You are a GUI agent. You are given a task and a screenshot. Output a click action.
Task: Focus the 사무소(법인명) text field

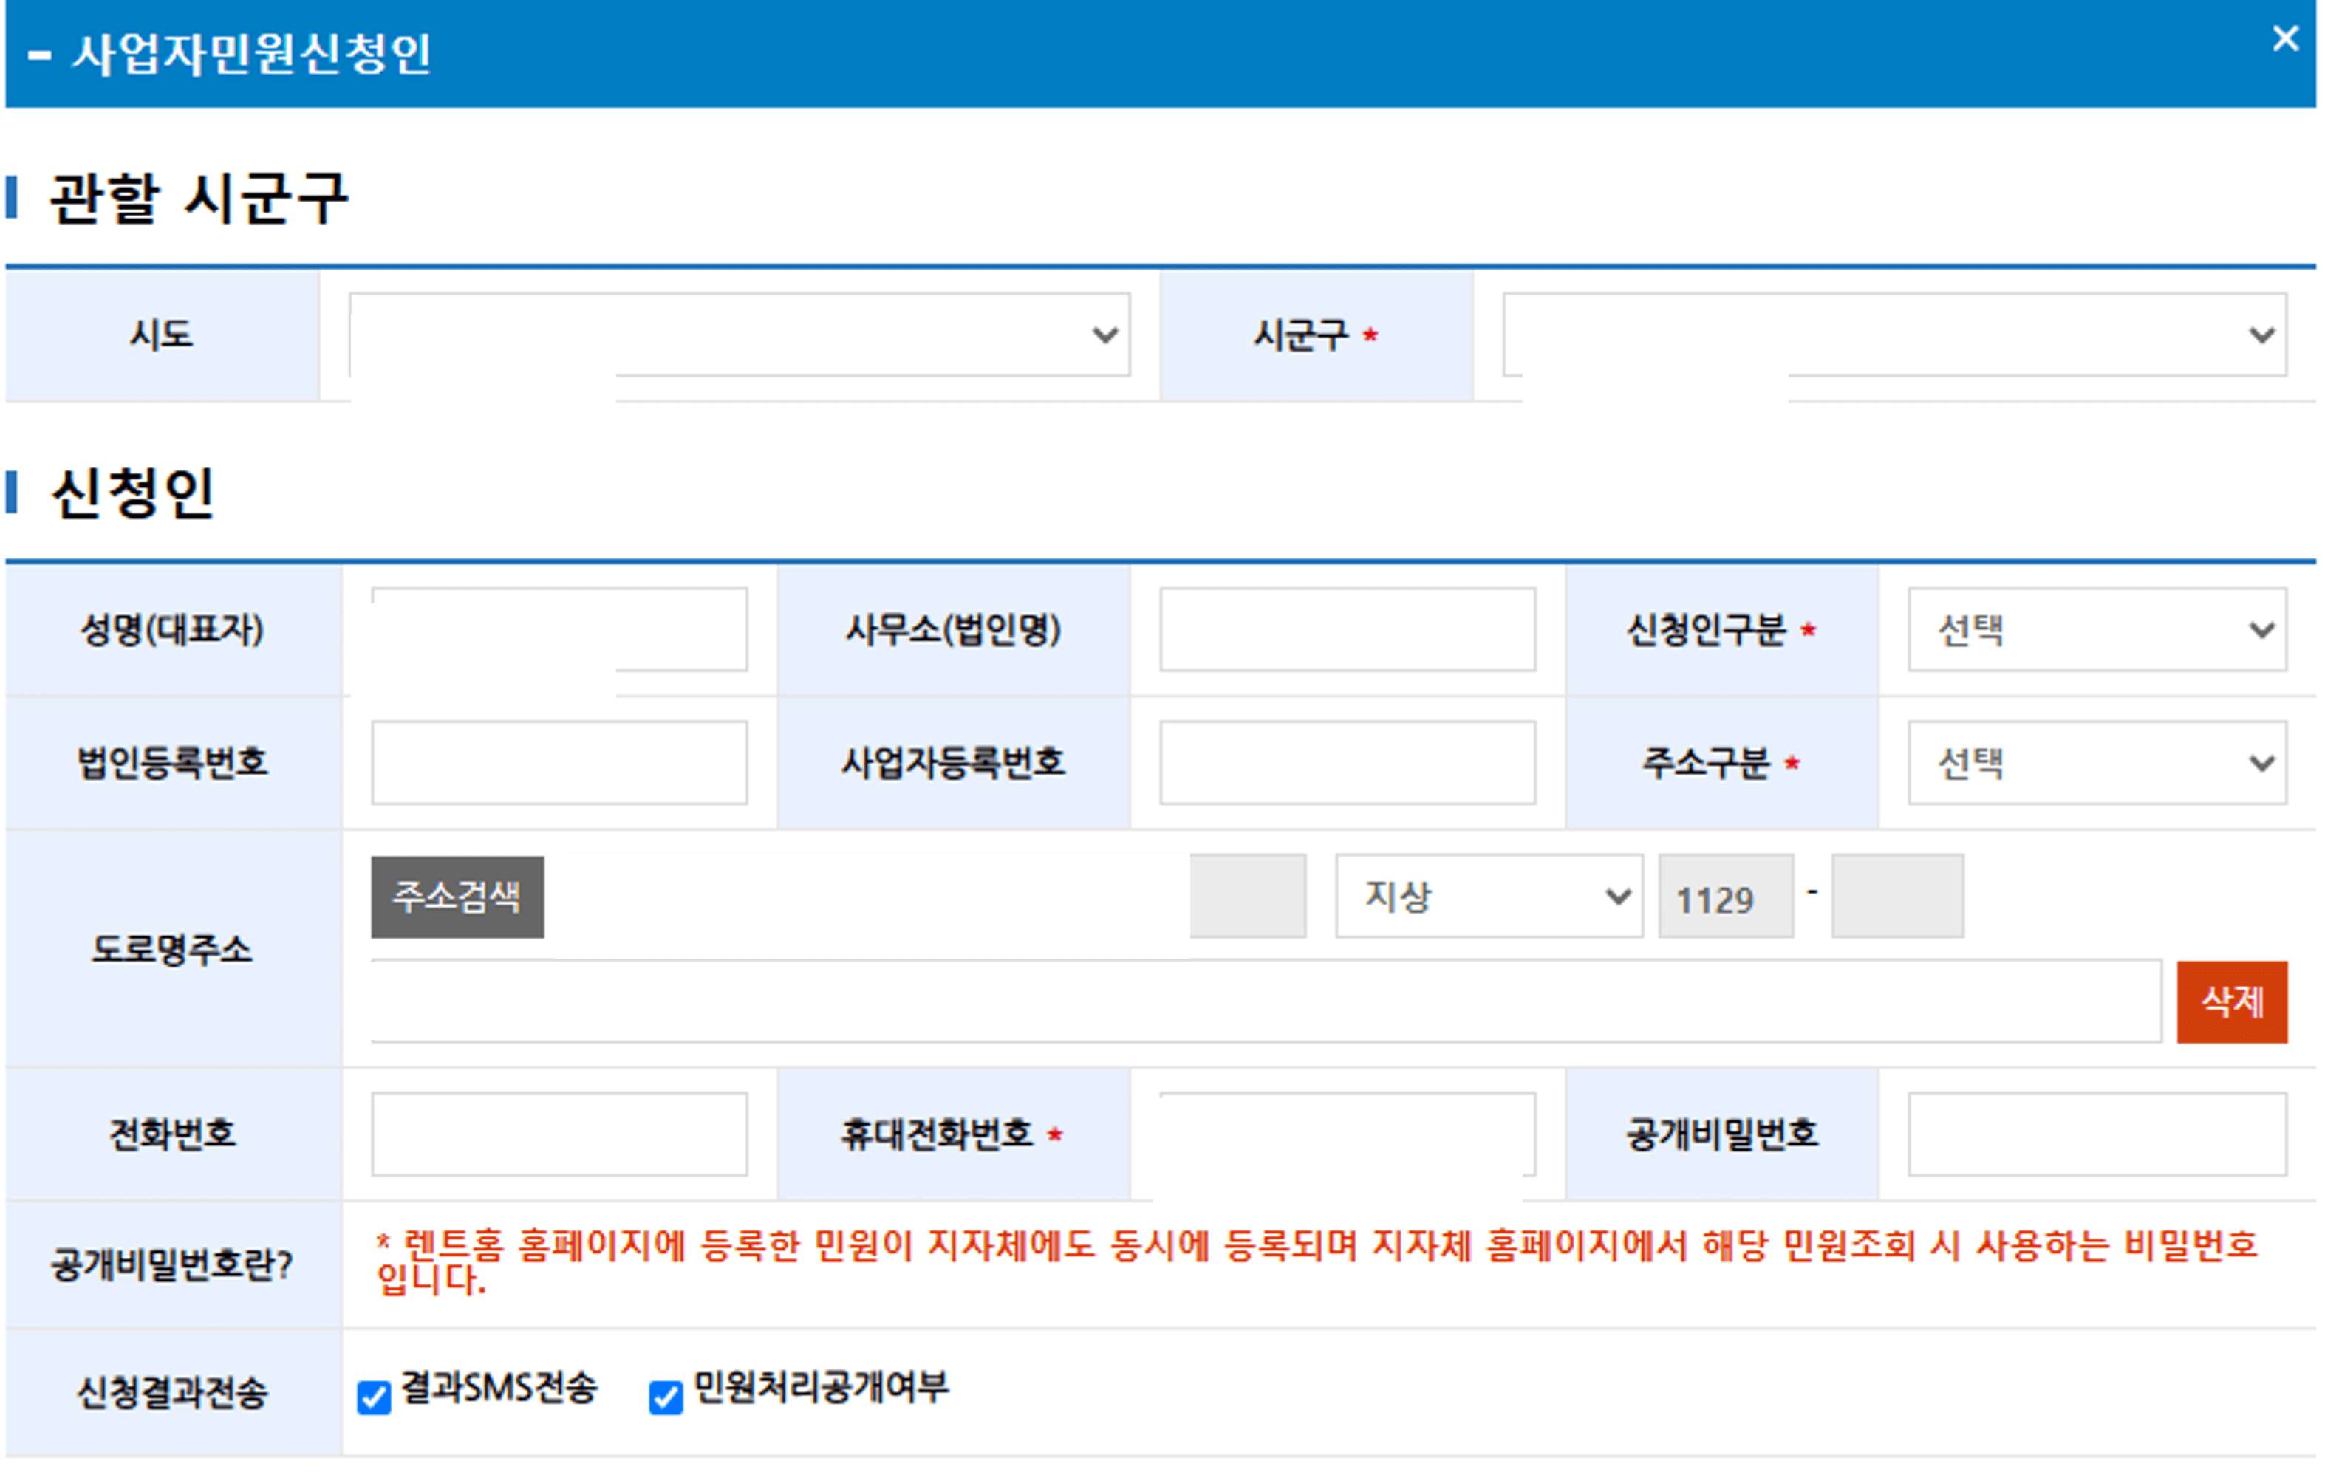1346,629
